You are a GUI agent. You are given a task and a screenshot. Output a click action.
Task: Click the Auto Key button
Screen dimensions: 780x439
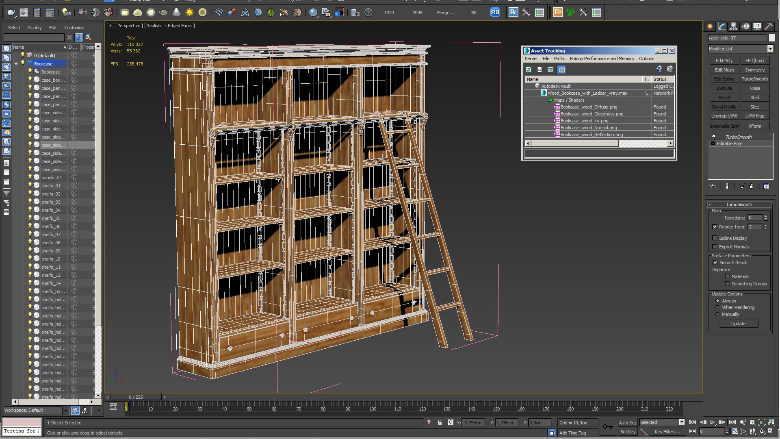627,423
